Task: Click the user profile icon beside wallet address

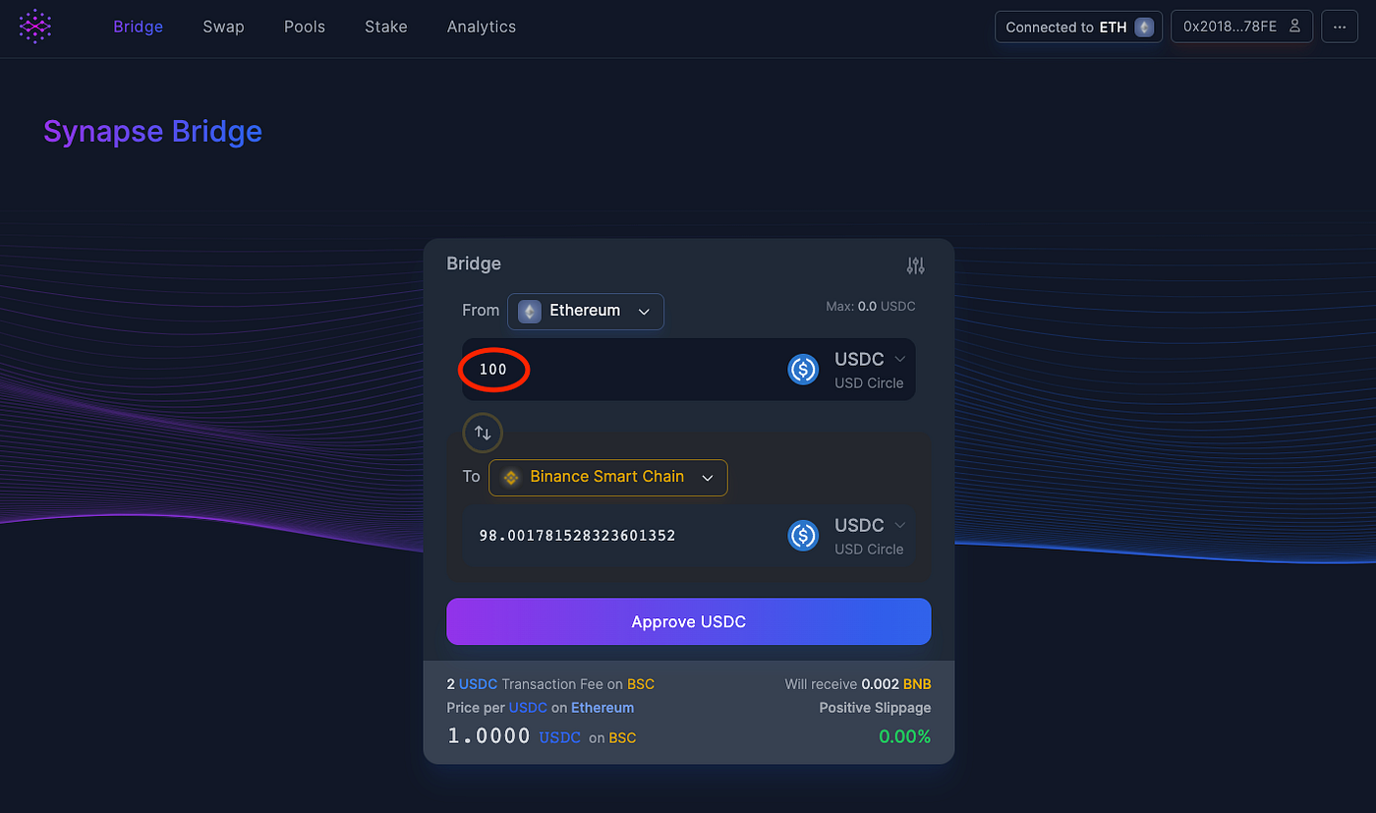Action: (1294, 26)
